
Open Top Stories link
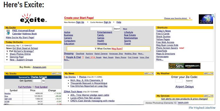pyautogui.click(x=70, y=77)
